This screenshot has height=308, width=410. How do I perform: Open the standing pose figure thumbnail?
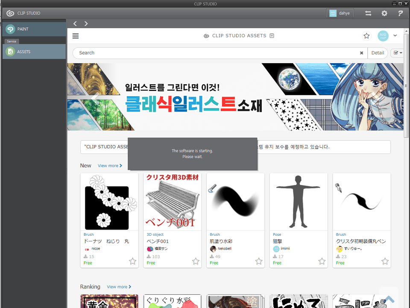pyautogui.click(x=299, y=202)
